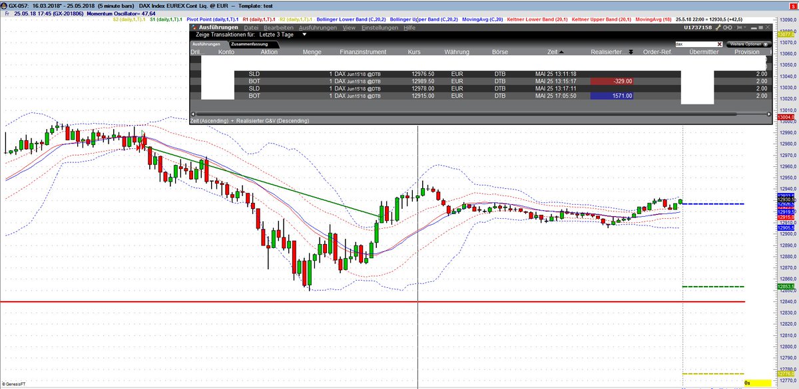
Task: Click the sort status text Zeit (Ascending)
Action: pos(210,121)
